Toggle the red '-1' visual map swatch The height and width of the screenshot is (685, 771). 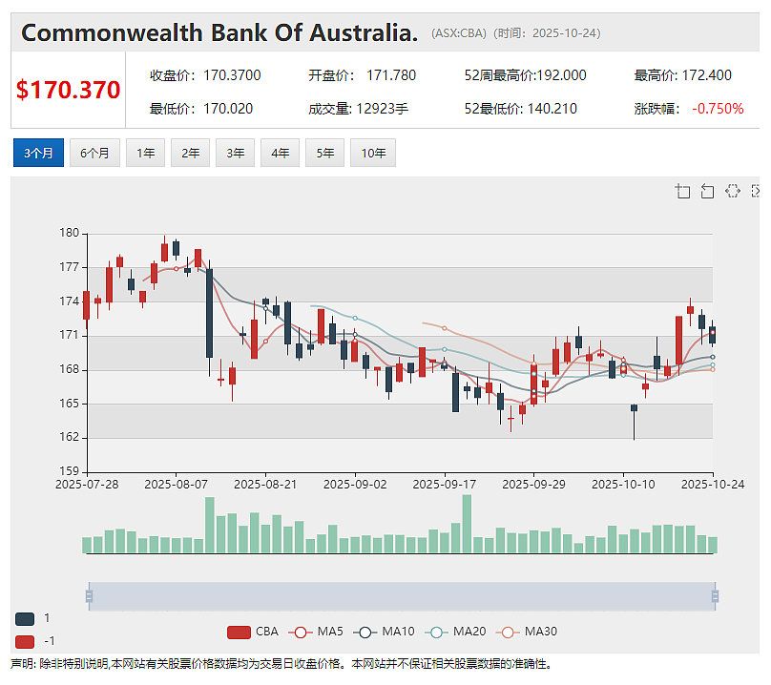point(25,642)
